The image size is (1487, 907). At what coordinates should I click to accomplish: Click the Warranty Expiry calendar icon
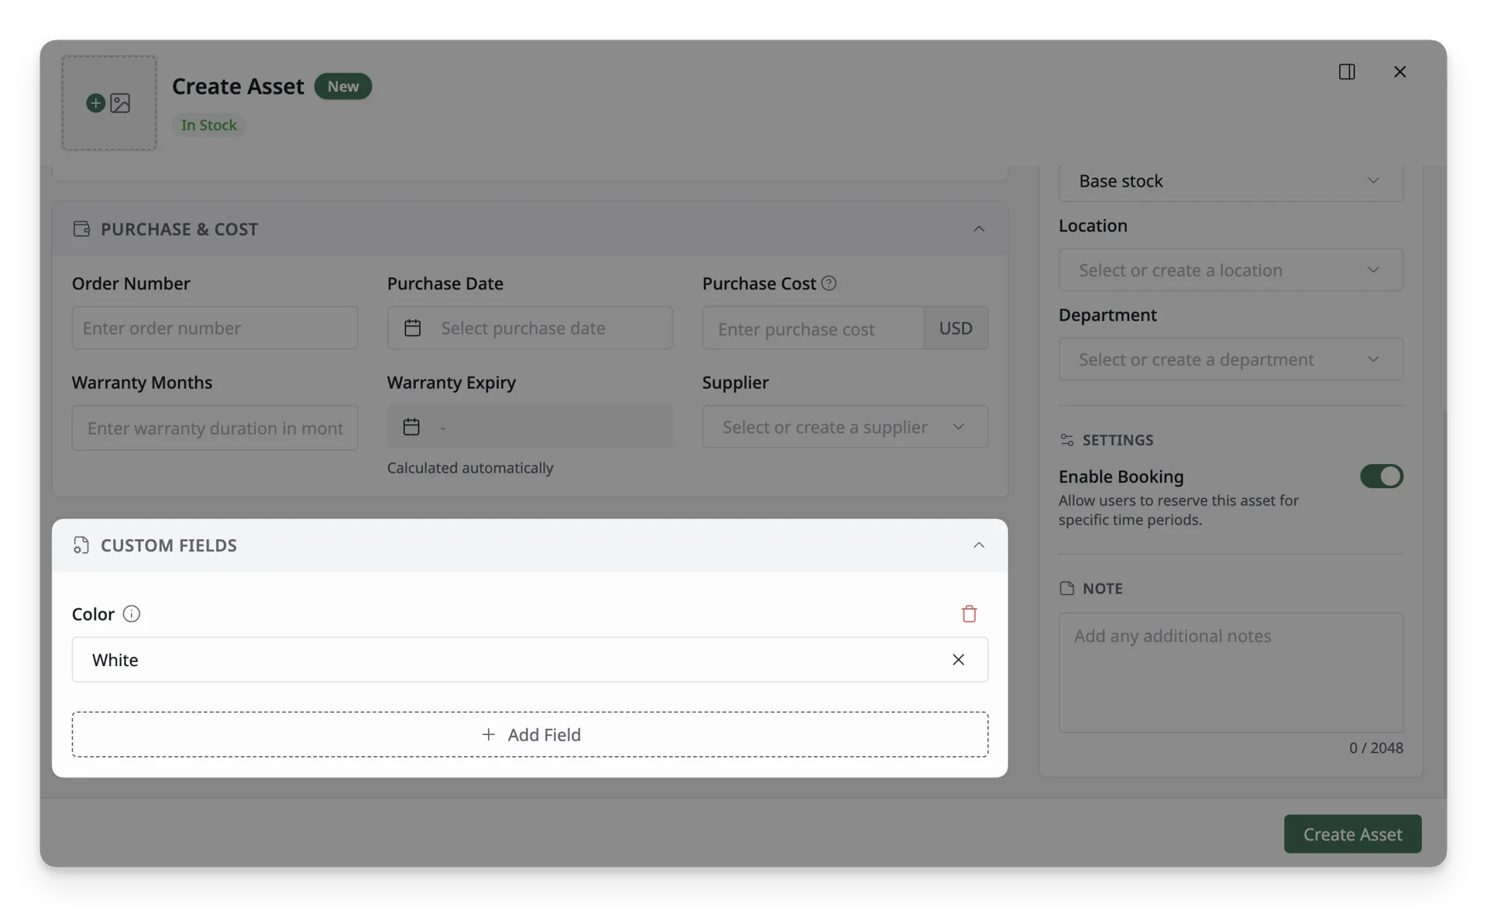coord(411,427)
